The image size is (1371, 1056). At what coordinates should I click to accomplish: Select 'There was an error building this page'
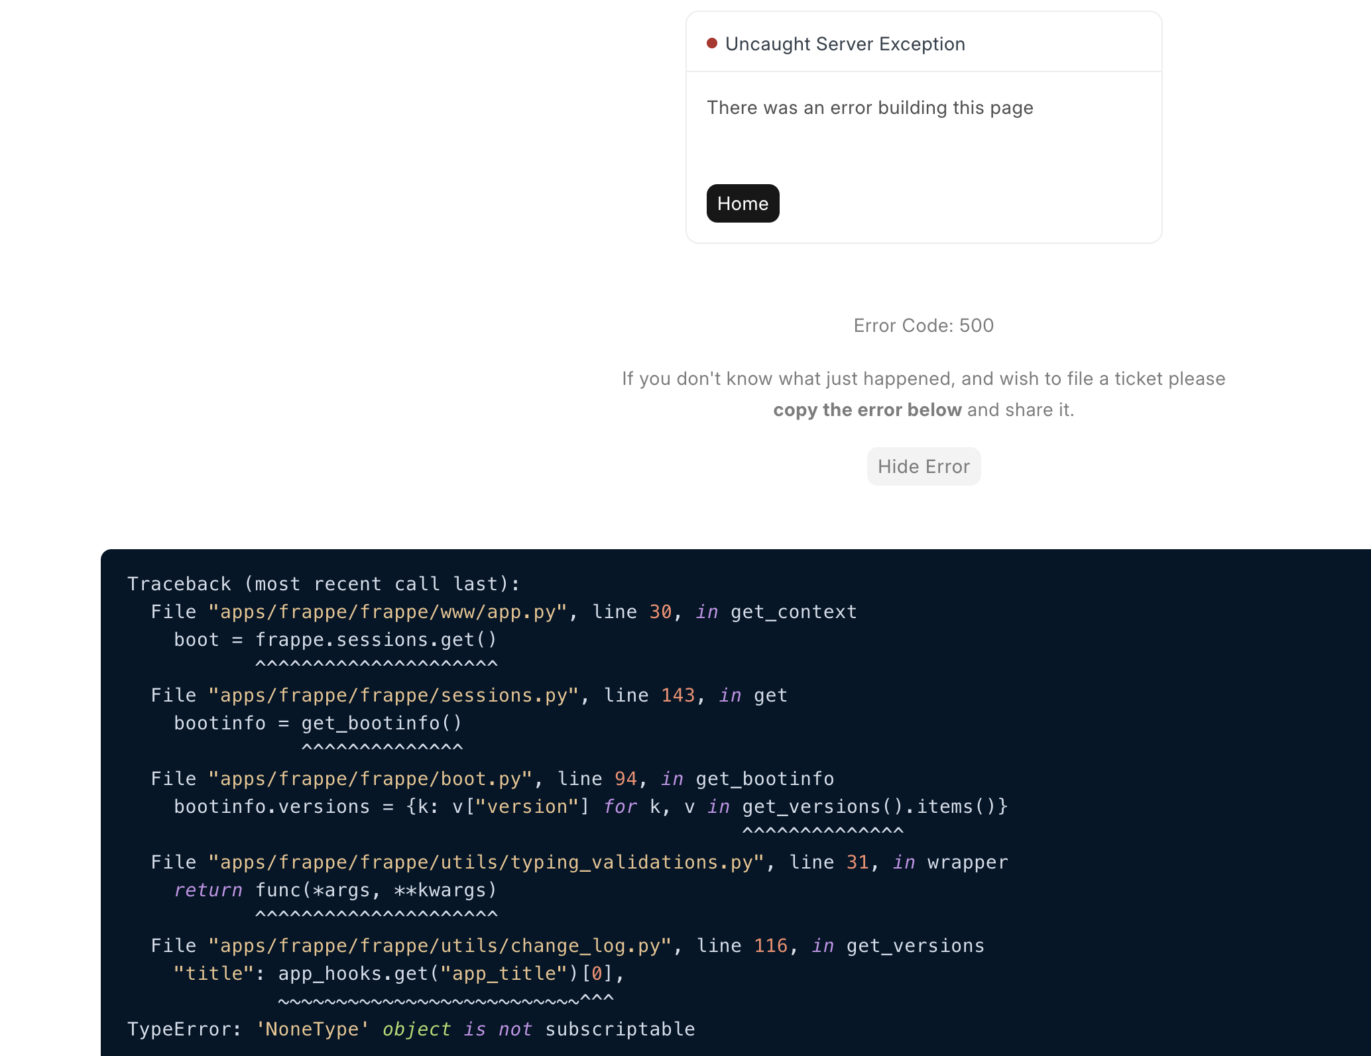pyautogui.click(x=870, y=107)
